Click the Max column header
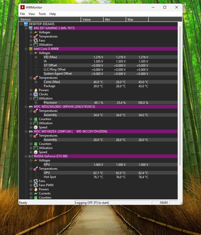This screenshot has height=235, width=201. (x=137, y=19)
